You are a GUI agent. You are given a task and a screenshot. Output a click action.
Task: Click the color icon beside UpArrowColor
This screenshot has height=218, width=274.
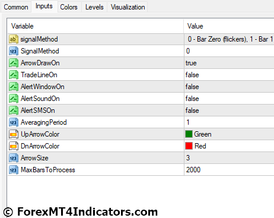(14, 134)
